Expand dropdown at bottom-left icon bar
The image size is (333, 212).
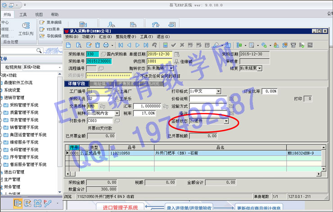57,203
